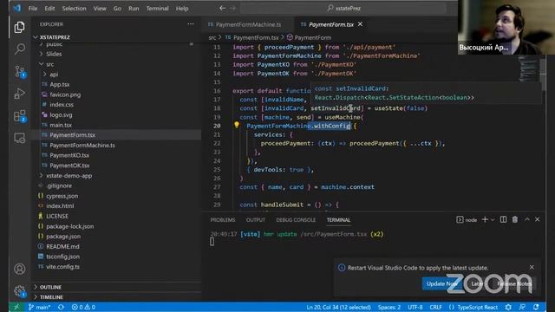Open the errors and warnings indicator
555x312 pixels.
[83, 307]
